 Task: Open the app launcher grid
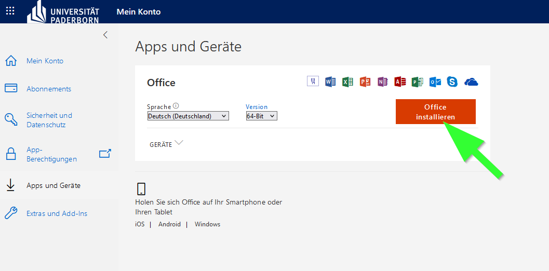click(10, 11)
